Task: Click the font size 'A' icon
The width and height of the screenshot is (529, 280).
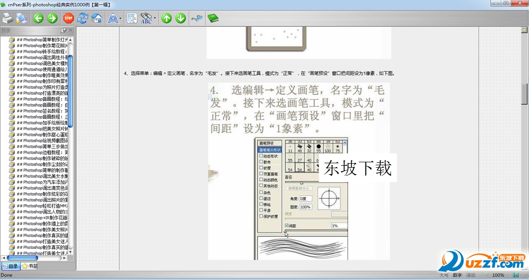Action: point(113,18)
